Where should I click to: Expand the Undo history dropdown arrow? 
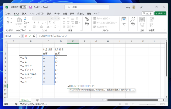pyautogui.click(x=11, y=18)
